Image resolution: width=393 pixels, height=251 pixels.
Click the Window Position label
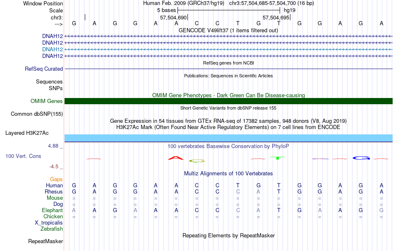43,3
